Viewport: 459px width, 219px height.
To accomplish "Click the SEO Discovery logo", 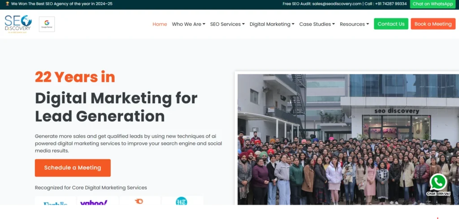I will pyautogui.click(x=18, y=24).
